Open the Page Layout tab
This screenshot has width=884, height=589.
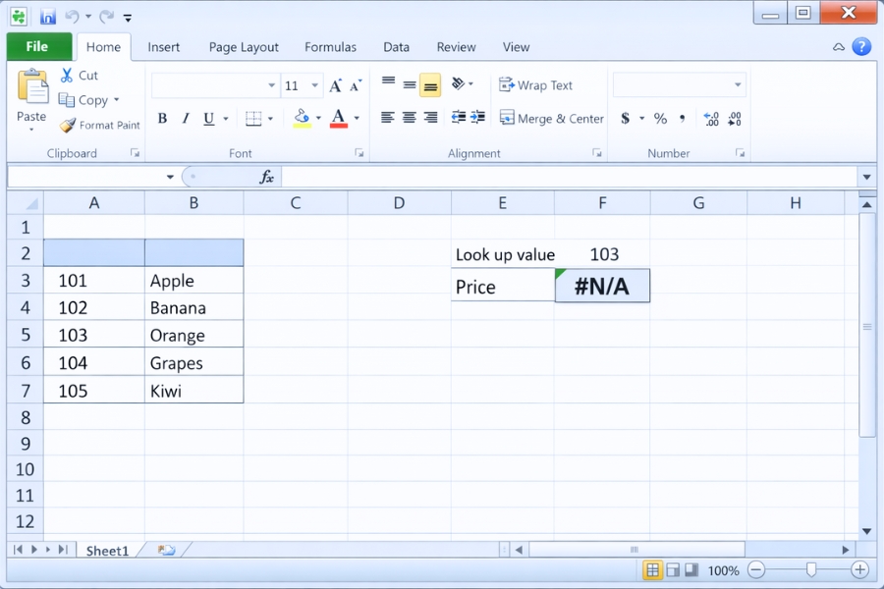[244, 47]
